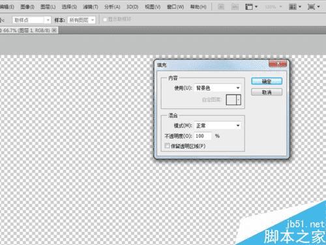Open the arrange documents icon dropdown
This screenshot has height=245, width=326.
295,7
